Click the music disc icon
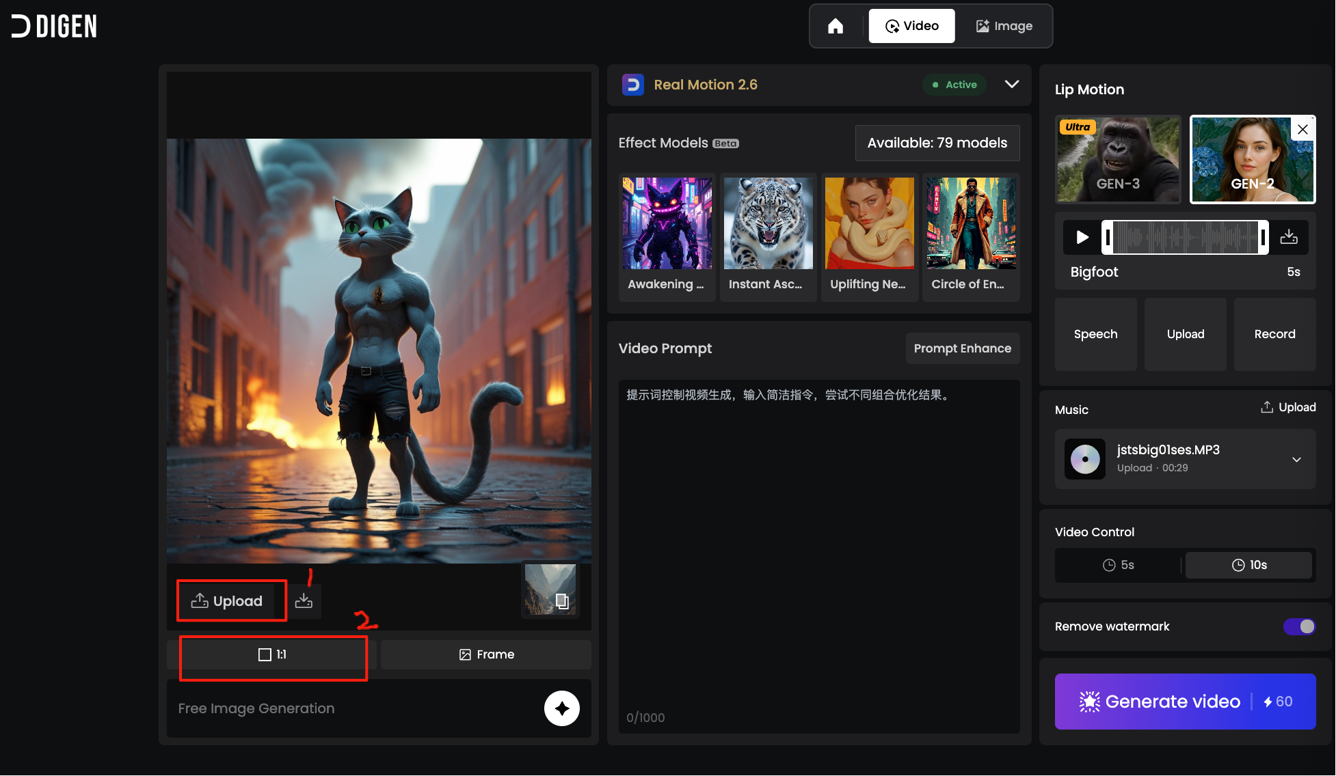This screenshot has height=776, width=1336. [1085, 459]
